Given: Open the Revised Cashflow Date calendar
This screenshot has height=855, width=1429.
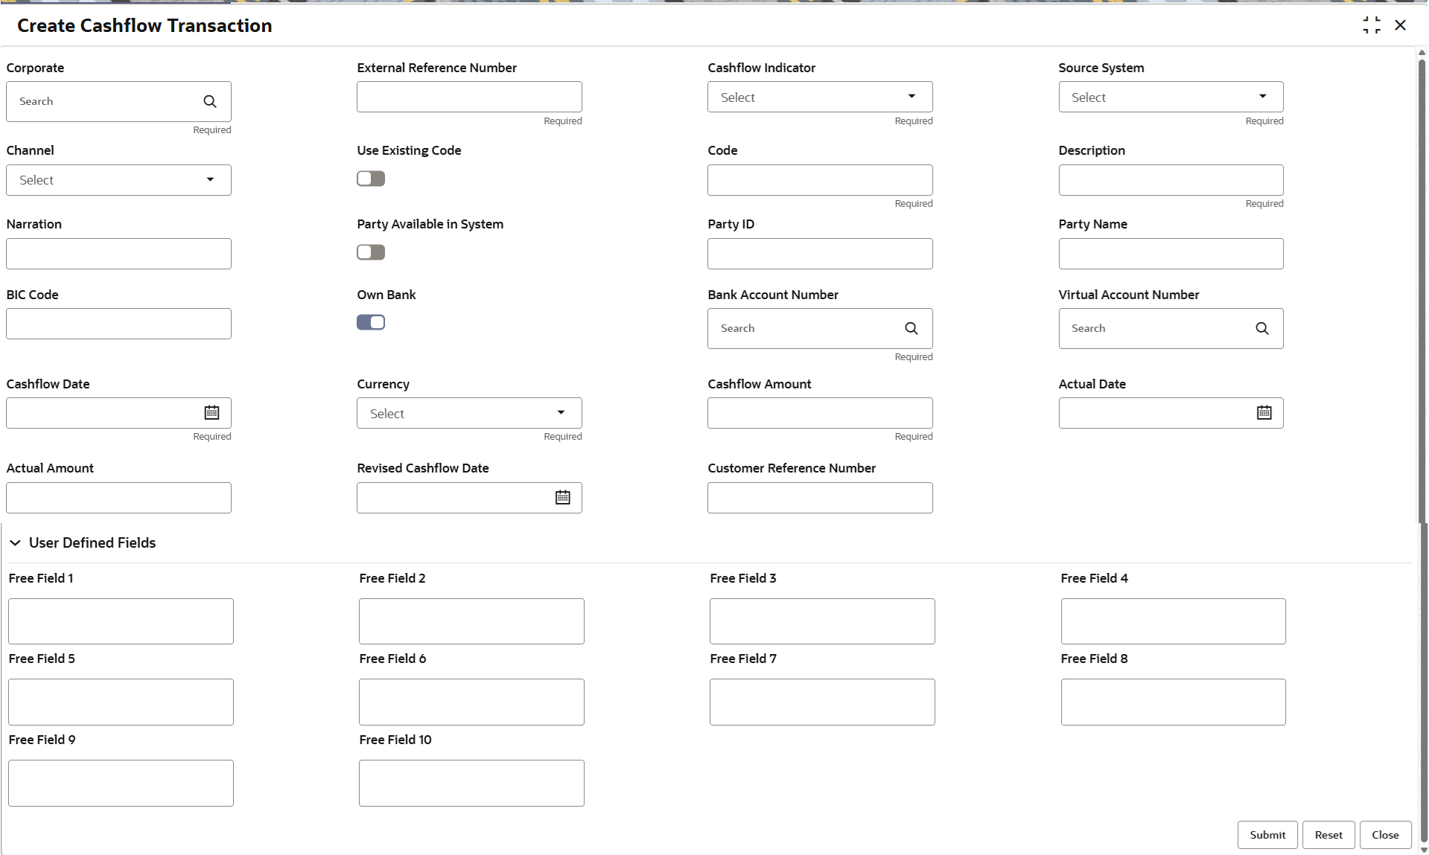Looking at the screenshot, I should (562, 498).
